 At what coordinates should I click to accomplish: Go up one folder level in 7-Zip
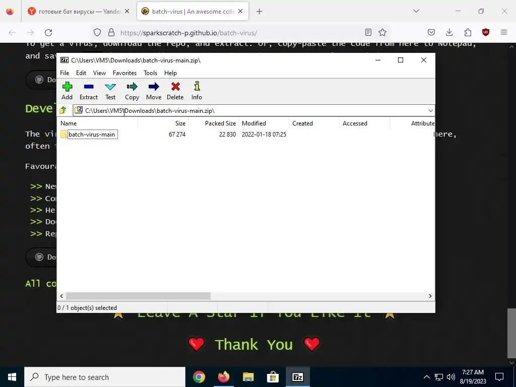63,110
